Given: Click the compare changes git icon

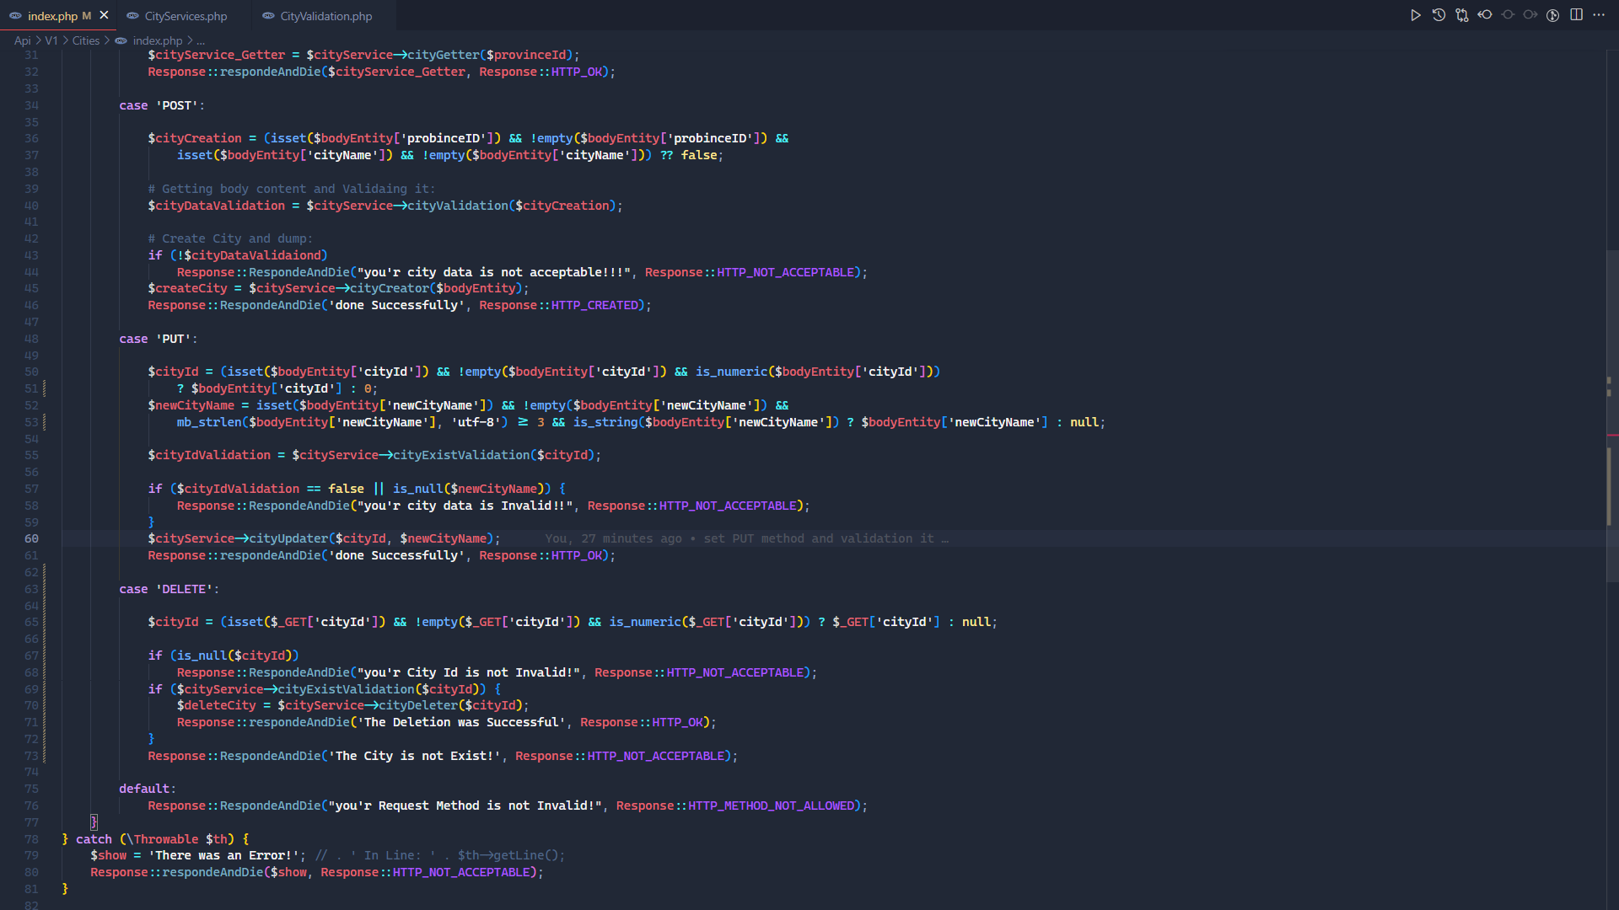Looking at the screenshot, I should pyautogui.click(x=1461, y=15).
